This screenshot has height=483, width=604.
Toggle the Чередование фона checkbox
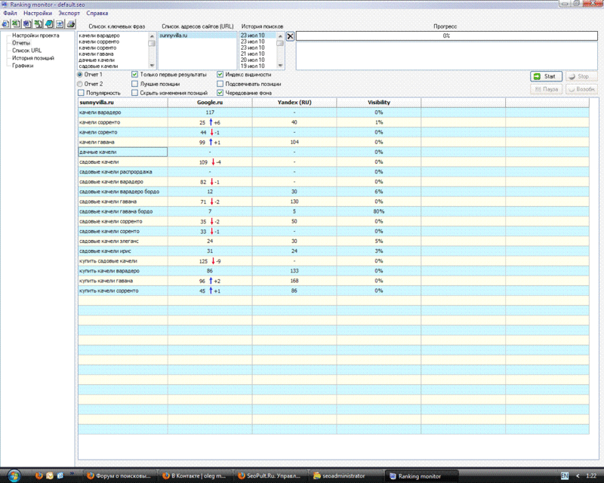[220, 93]
